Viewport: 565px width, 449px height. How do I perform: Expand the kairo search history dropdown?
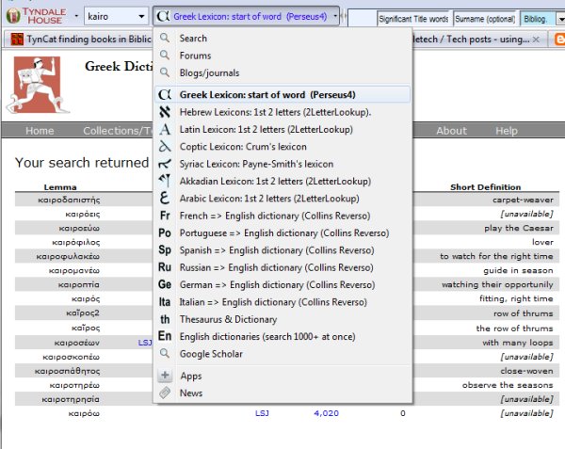[141, 17]
